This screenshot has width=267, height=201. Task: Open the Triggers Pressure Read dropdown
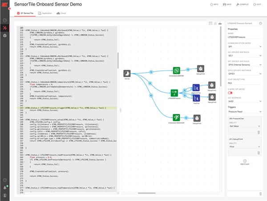click(x=243, y=111)
